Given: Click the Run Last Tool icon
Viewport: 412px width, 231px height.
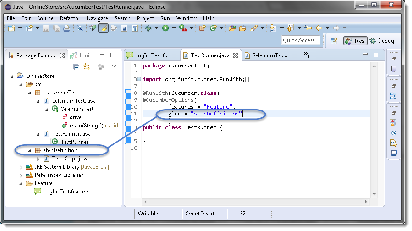Looking at the screenshot, I should (183, 28).
